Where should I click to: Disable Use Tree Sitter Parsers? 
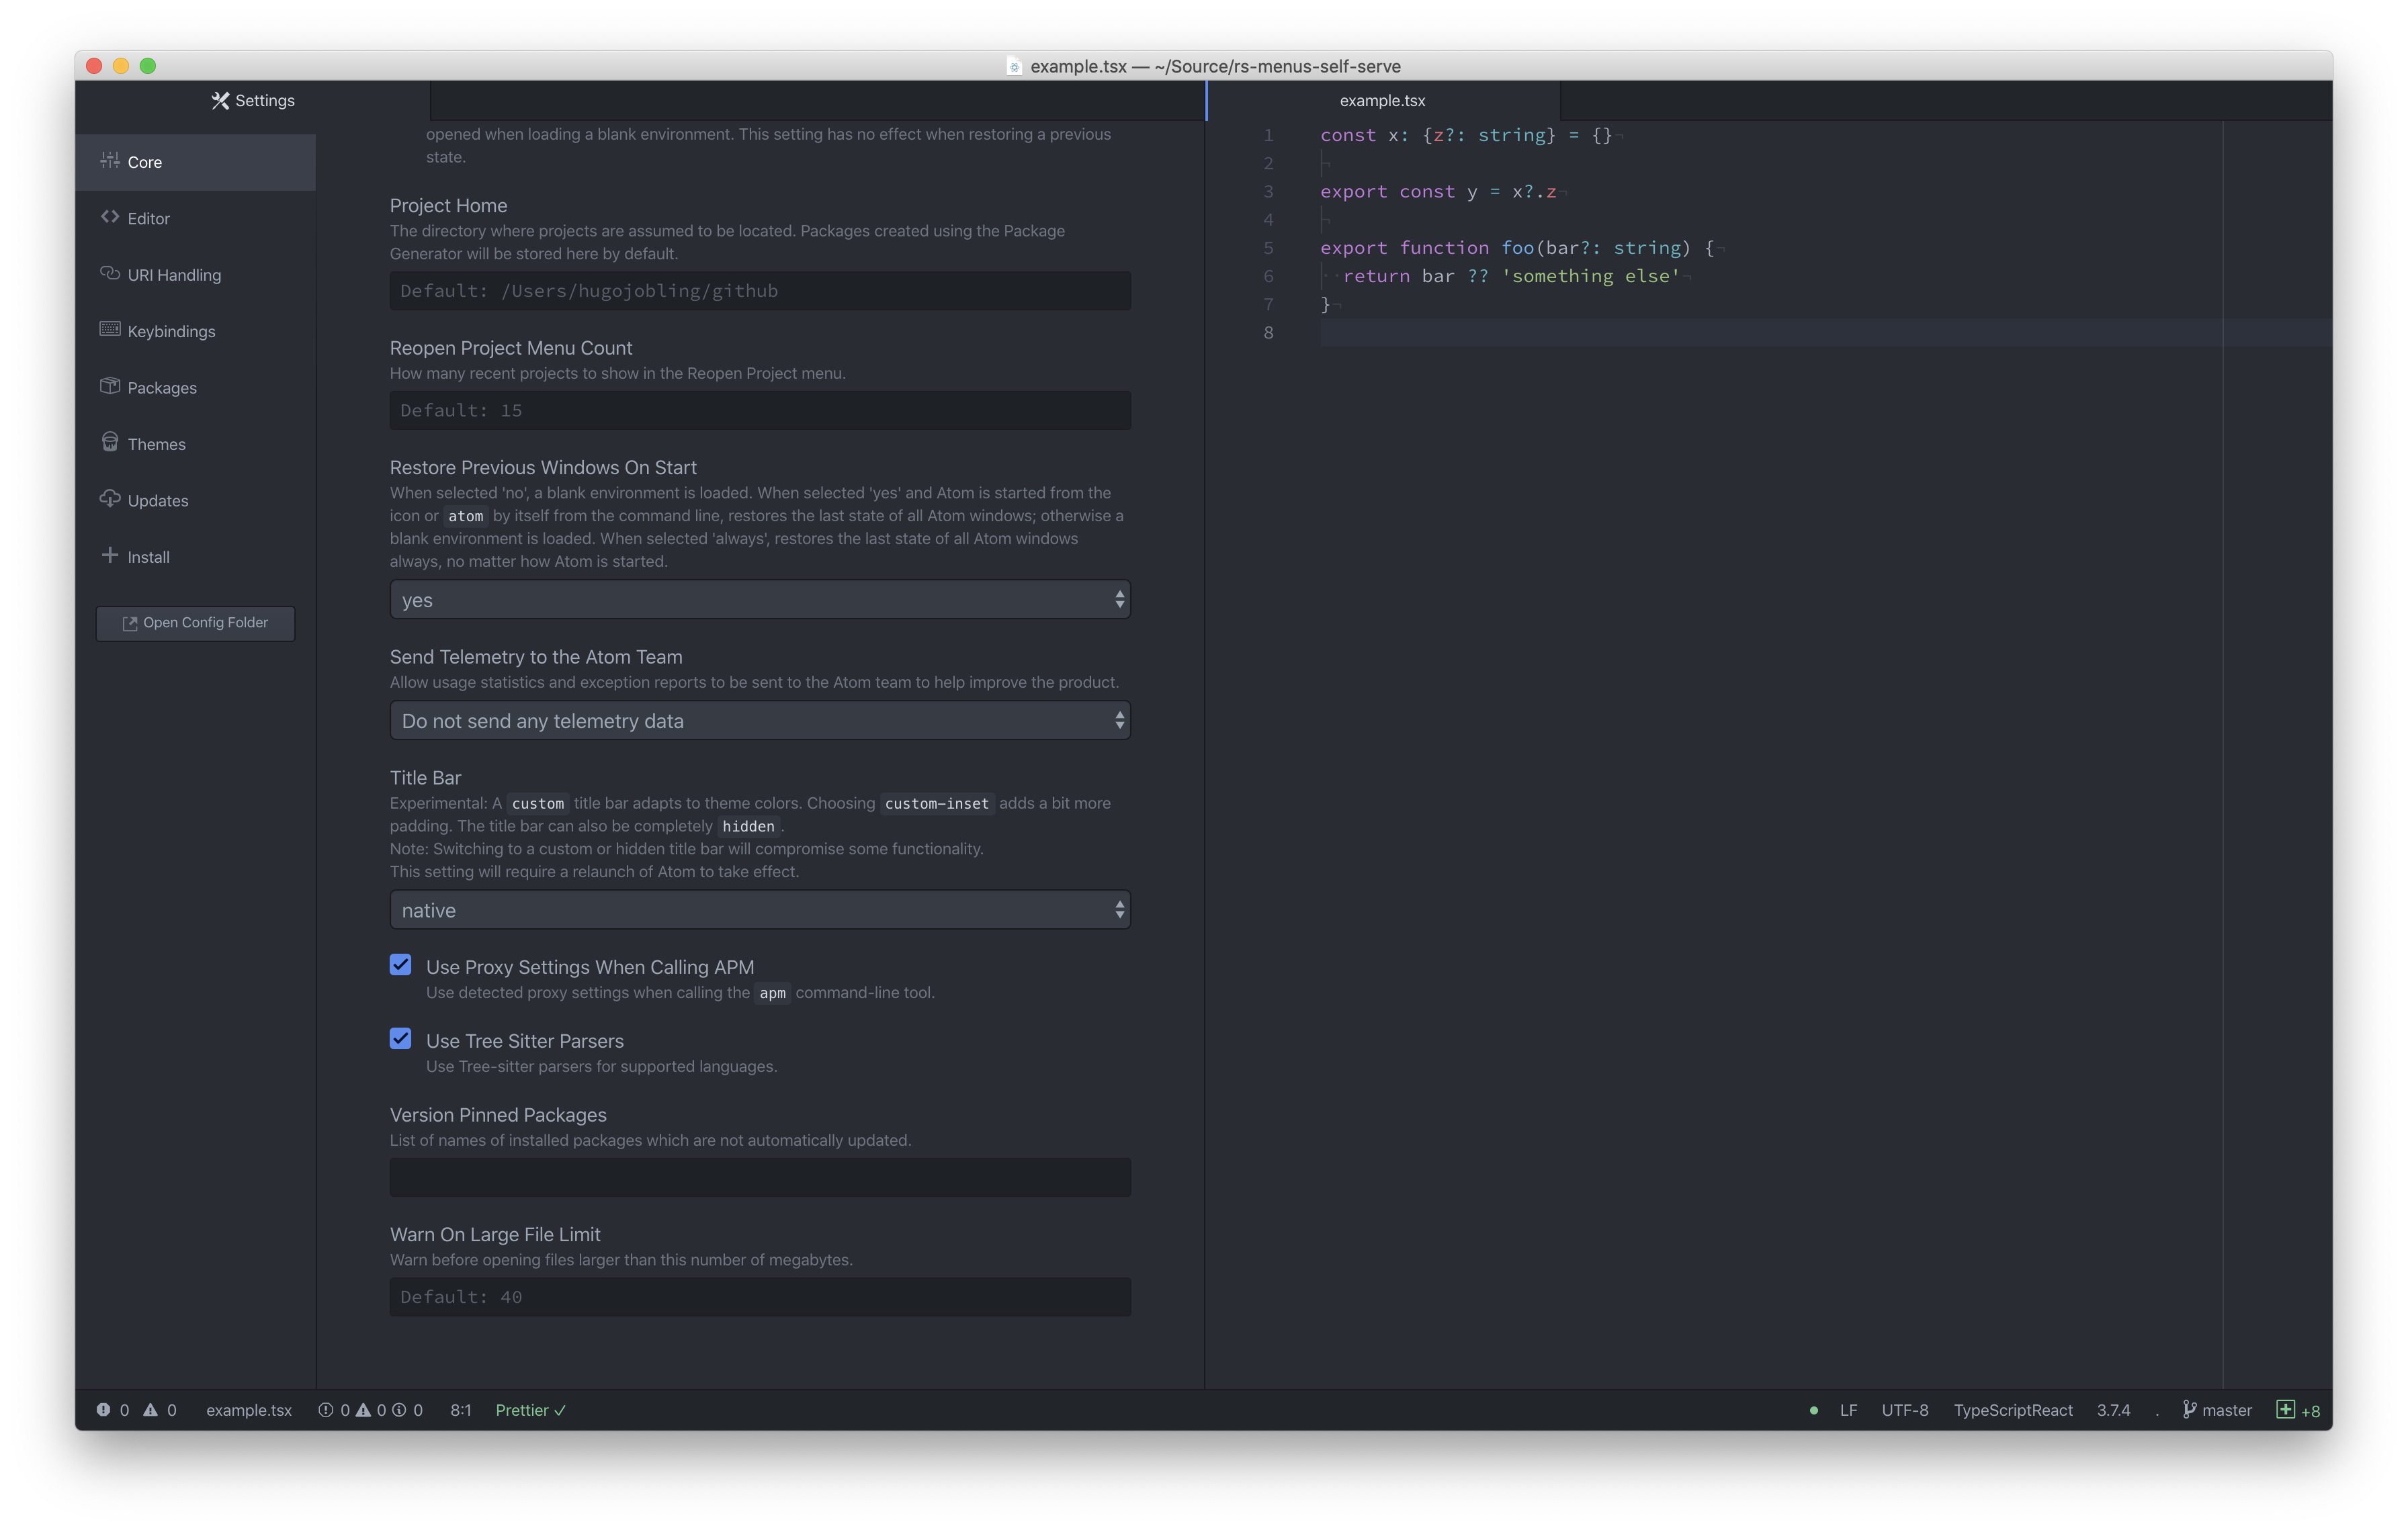[x=400, y=1038]
